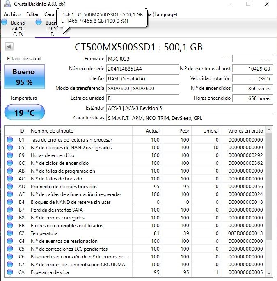Click status orb of attribute AC row

tap(10, 178)
